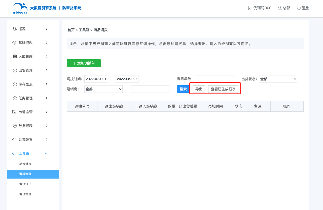Click the document icon next to 入库管理
The image size is (323, 210).
point(15,57)
